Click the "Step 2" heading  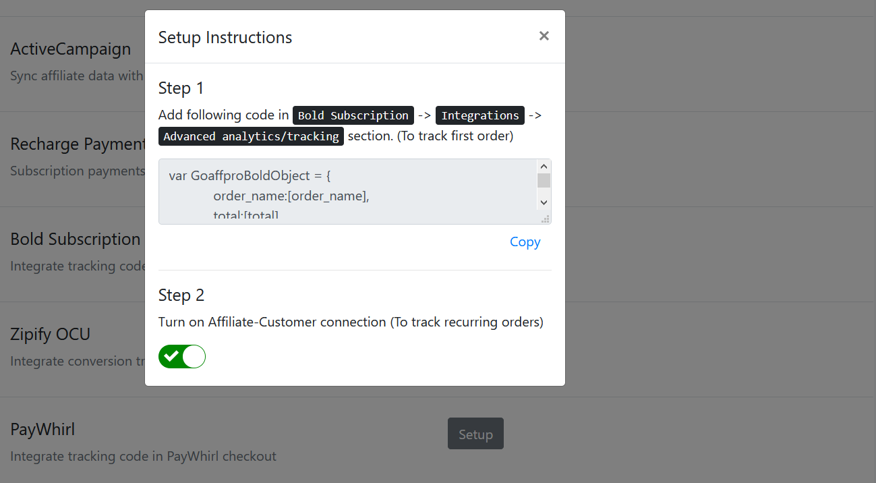click(x=181, y=295)
